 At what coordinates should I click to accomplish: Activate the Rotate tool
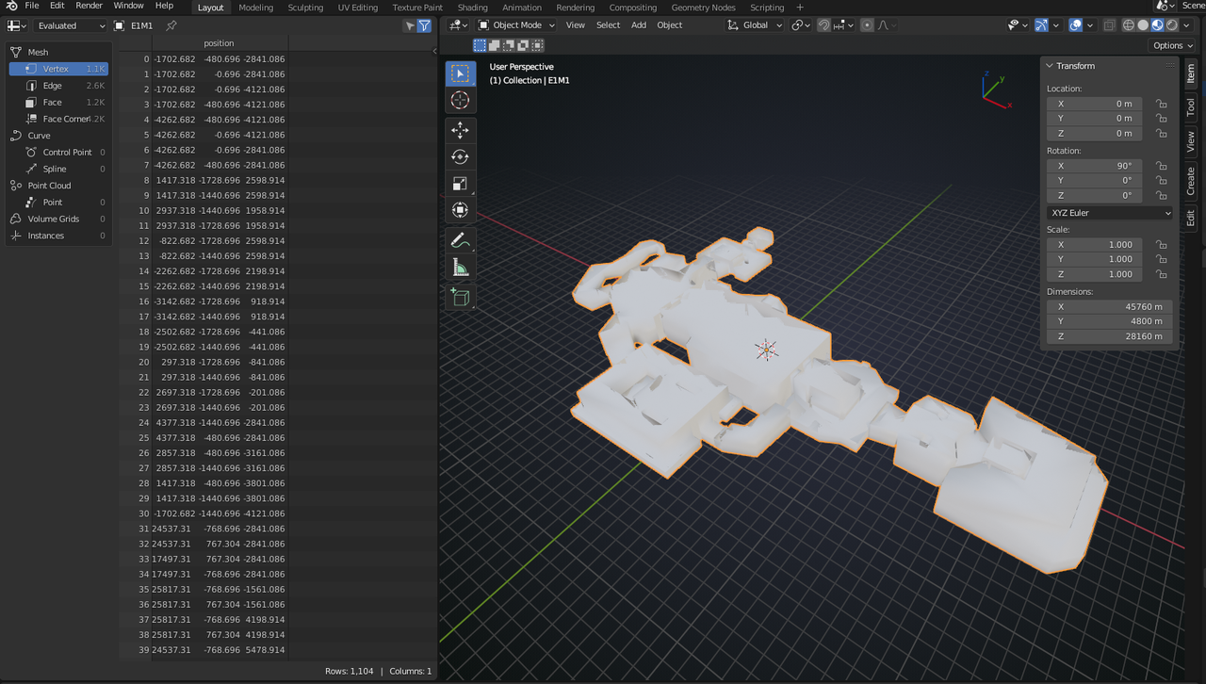[x=460, y=157]
